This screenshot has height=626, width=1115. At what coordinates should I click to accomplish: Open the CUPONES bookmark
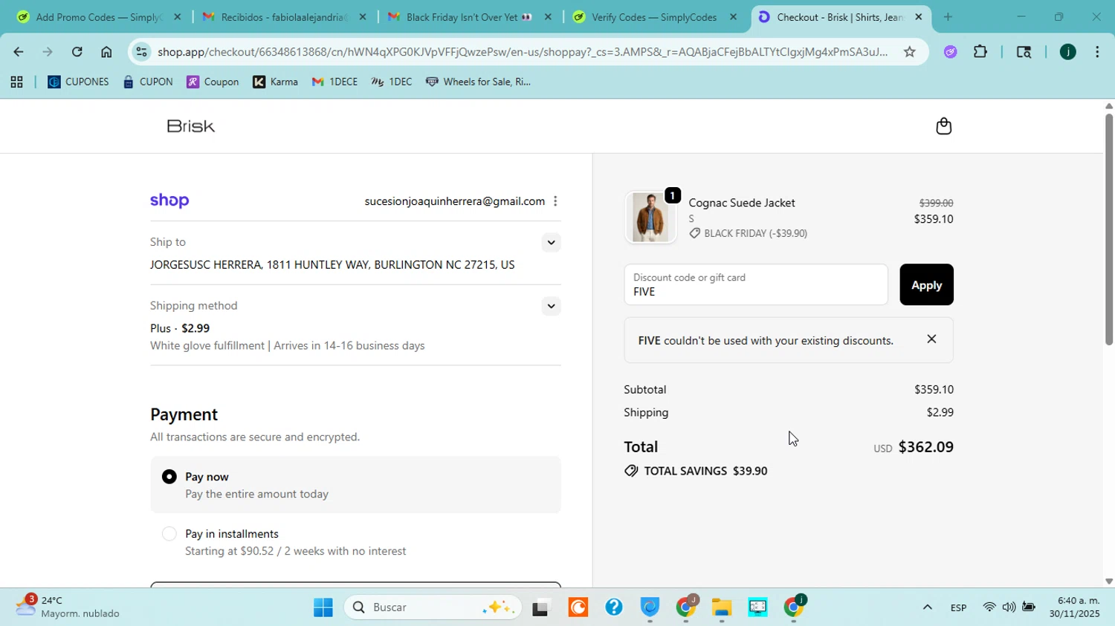[x=78, y=82]
